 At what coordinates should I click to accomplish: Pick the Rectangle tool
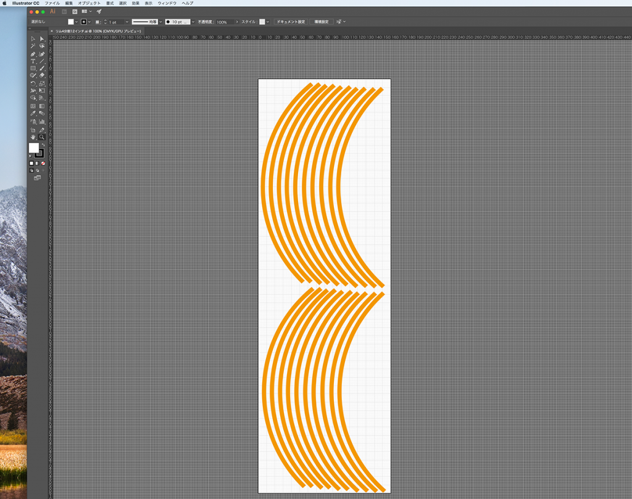(33, 68)
